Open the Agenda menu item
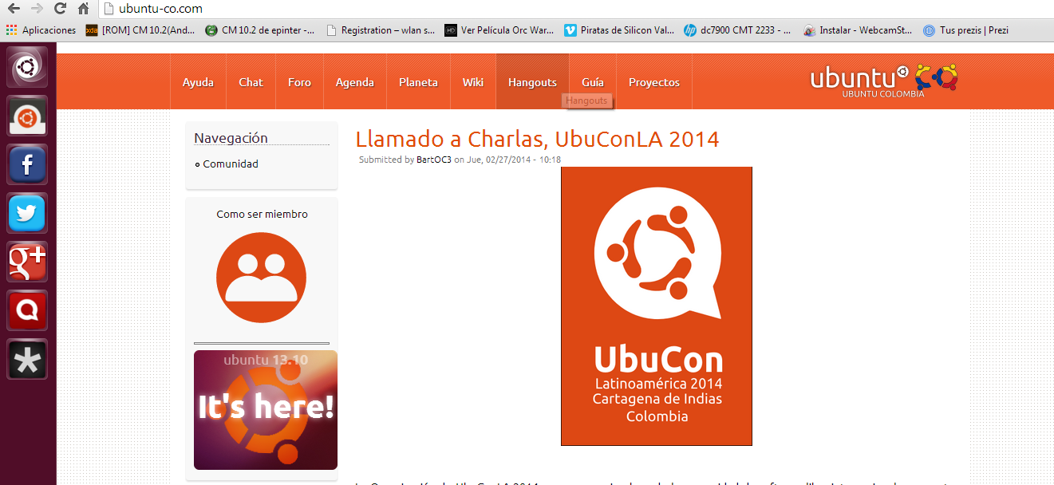Viewport: 1054px width, 485px height. [355, 82]
